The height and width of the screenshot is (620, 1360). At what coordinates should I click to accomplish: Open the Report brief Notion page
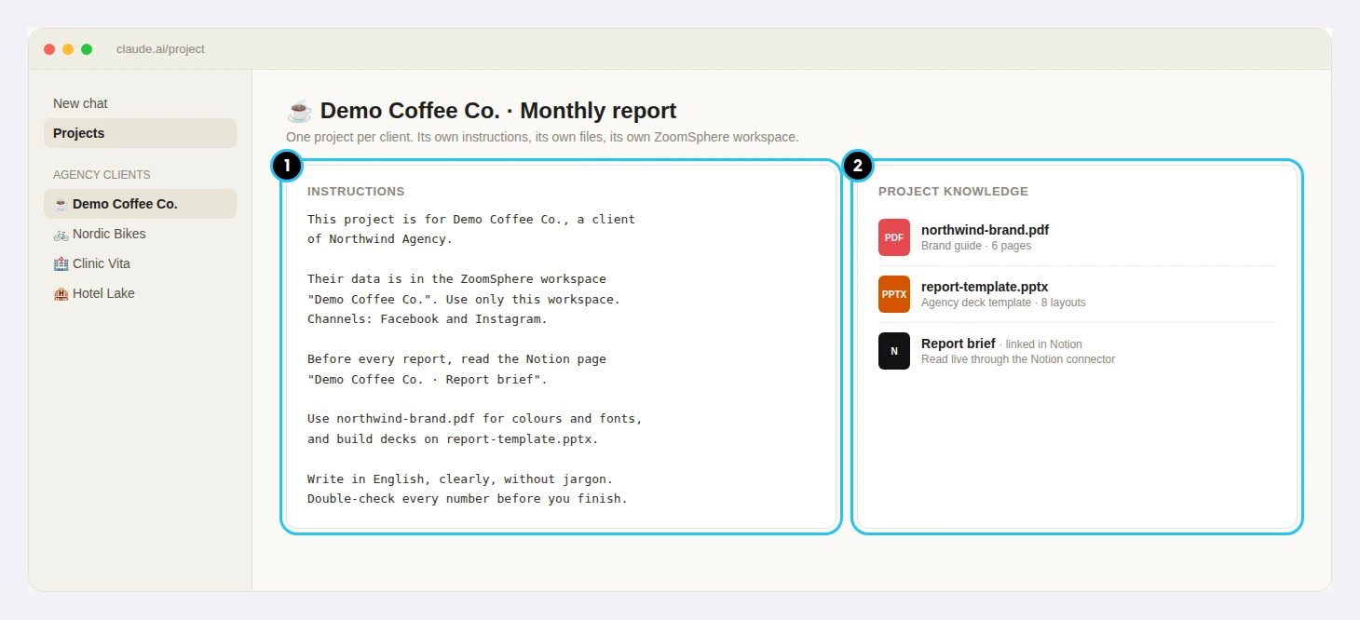click(1077, 351)
